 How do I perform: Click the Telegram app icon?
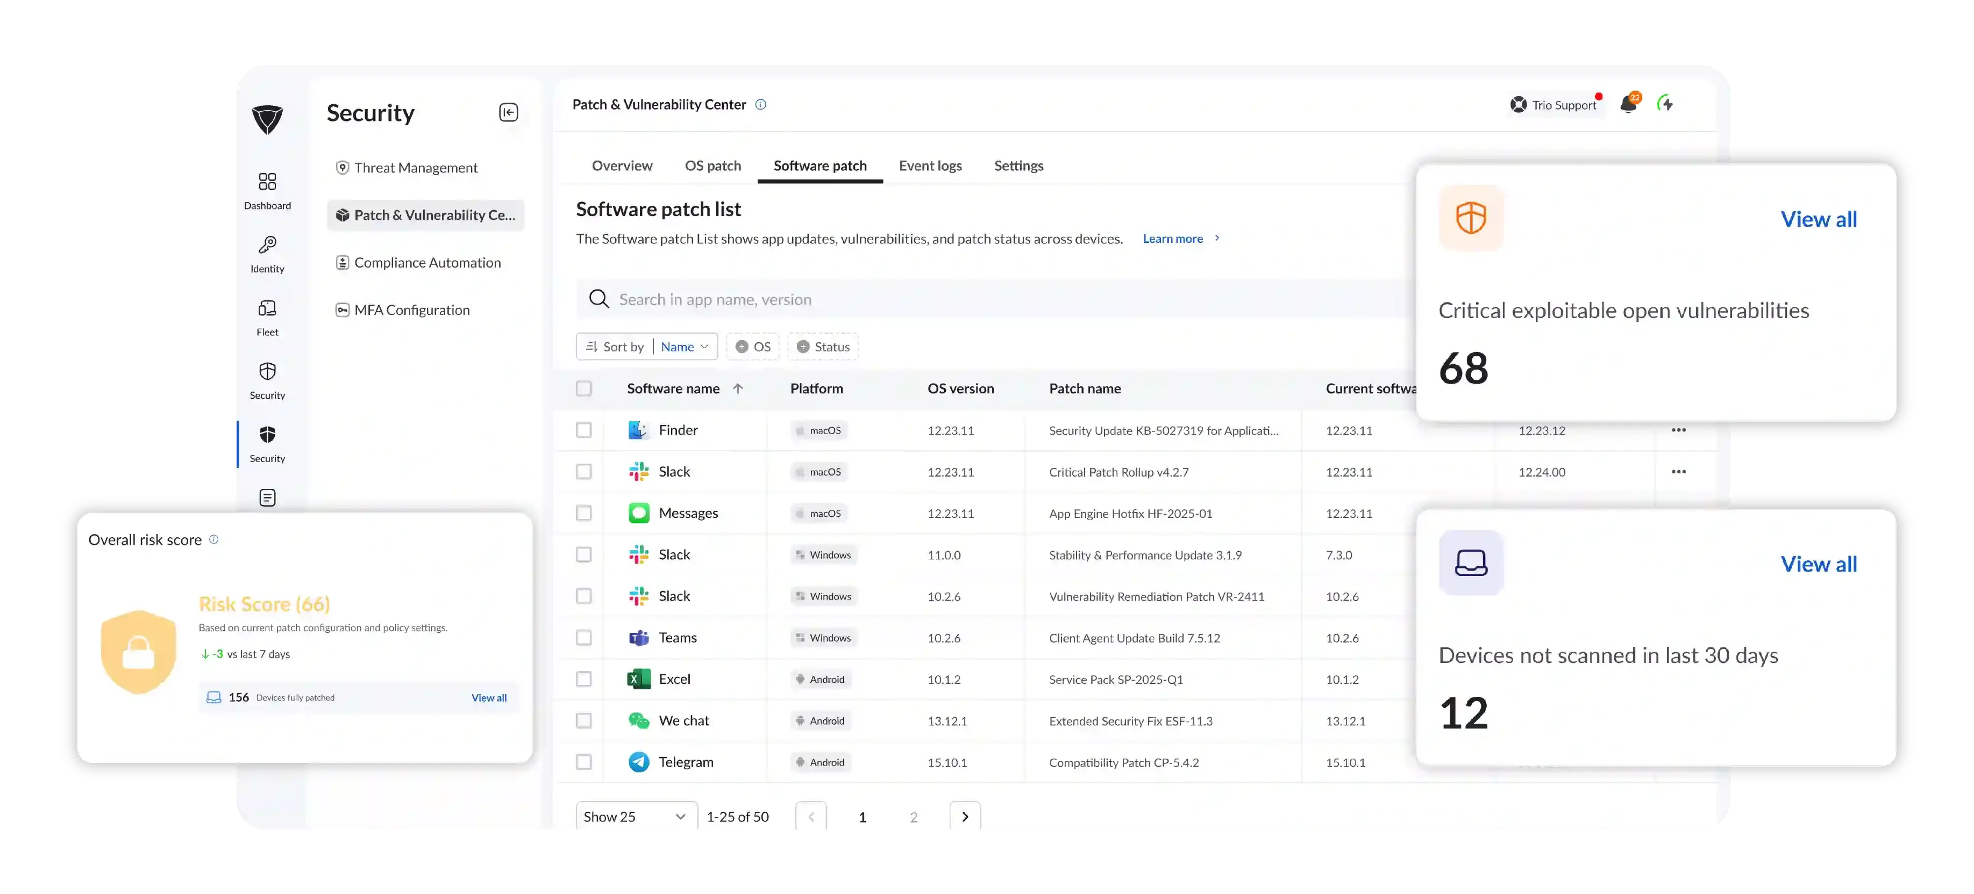[638, 762]
